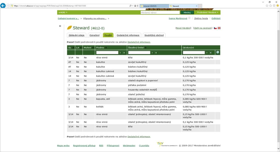The height and width of the screenshot is (152, 280).
Task: Click the Plodina filter text field
Action: pos(107,53)
